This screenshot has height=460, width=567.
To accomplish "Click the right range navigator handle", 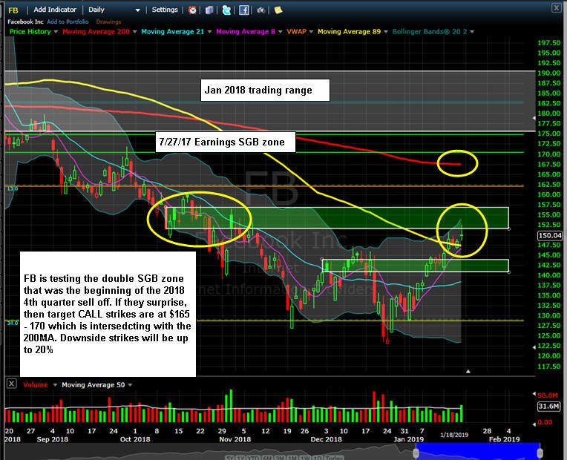I will tap(540, 453).
